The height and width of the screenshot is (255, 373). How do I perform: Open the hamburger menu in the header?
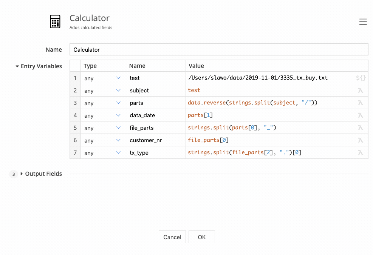tap(363, 22)
